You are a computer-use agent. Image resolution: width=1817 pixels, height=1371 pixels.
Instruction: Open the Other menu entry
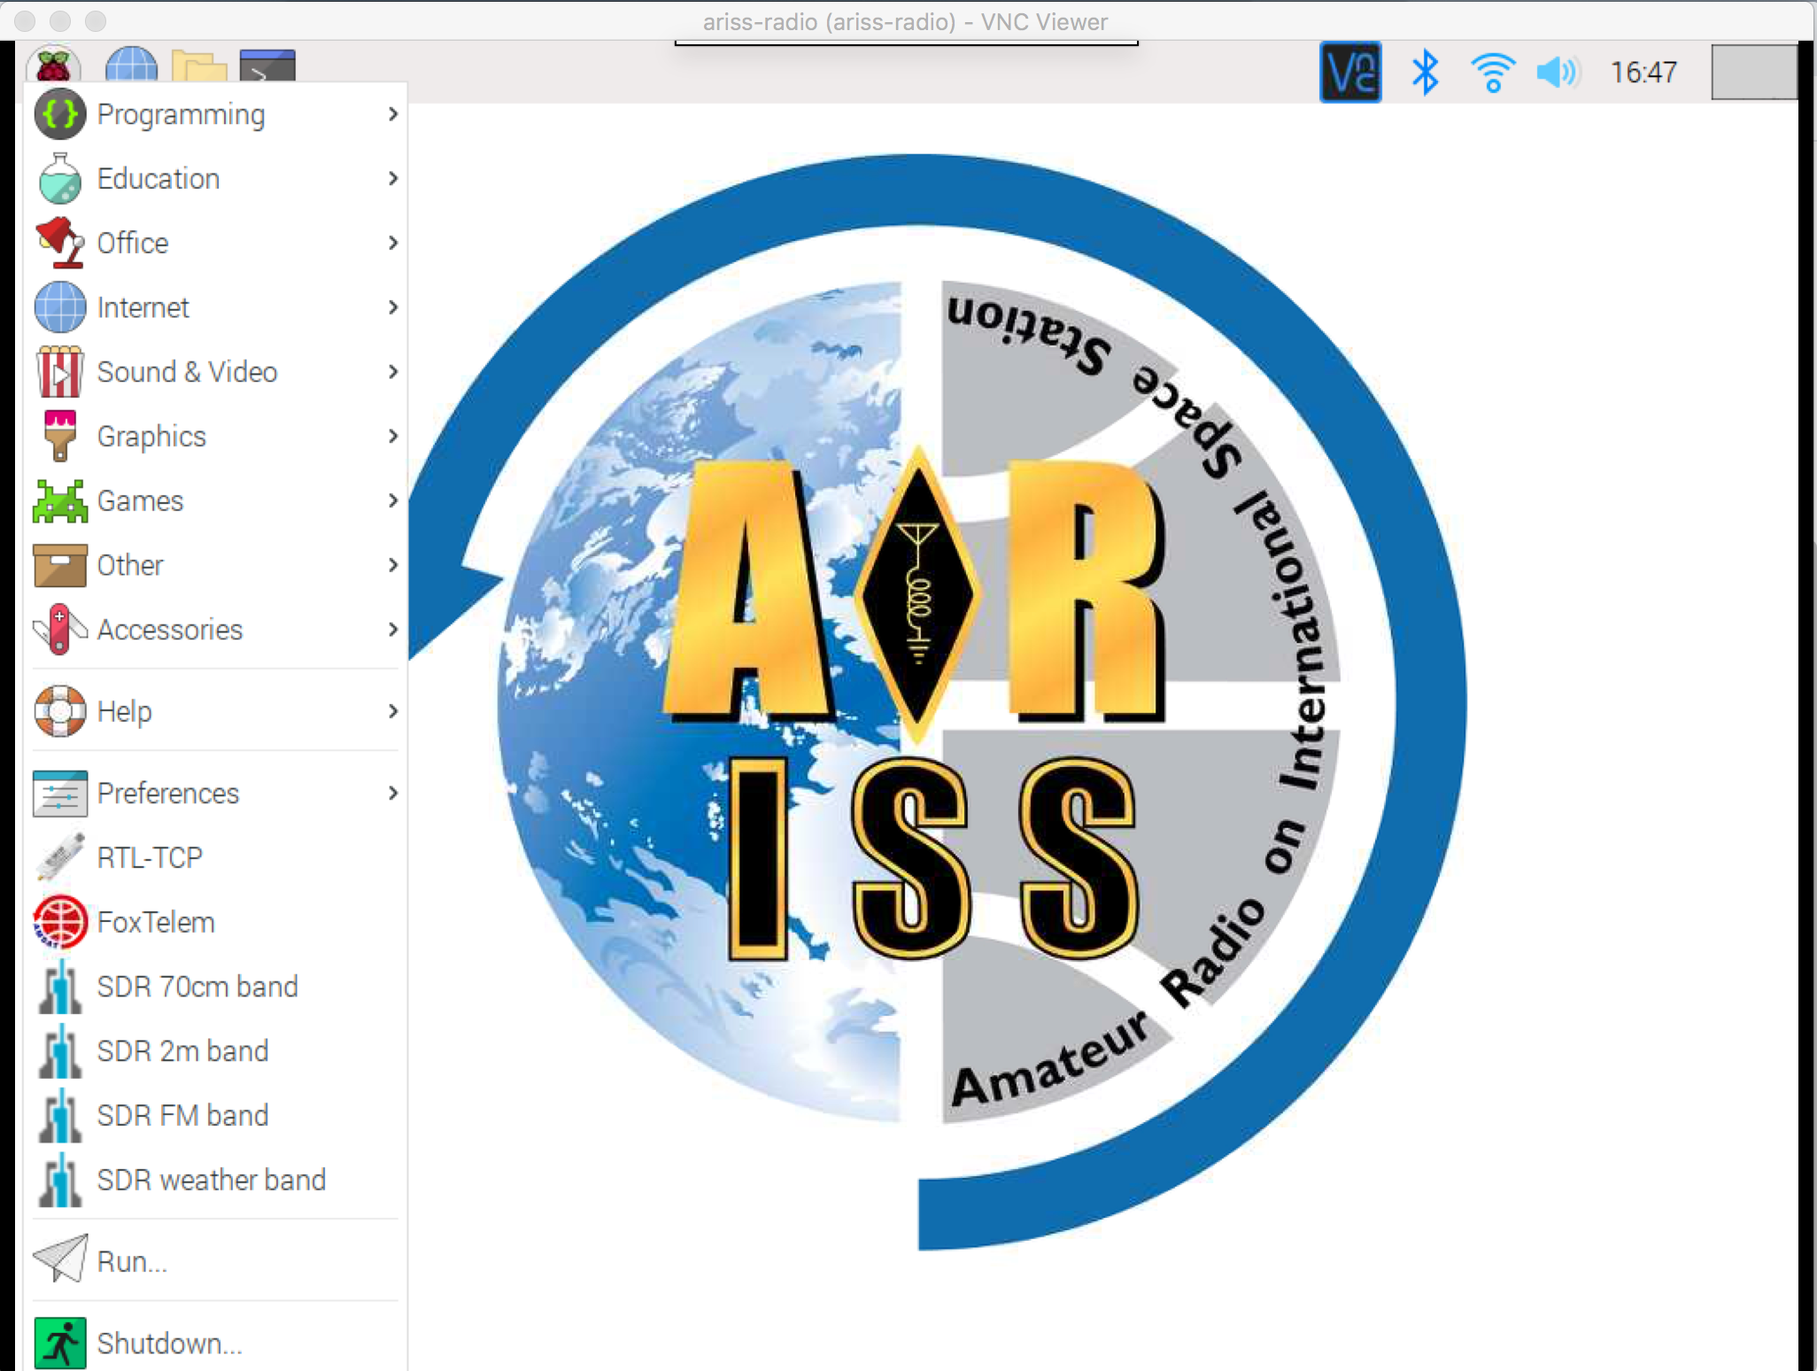[216, 565]
